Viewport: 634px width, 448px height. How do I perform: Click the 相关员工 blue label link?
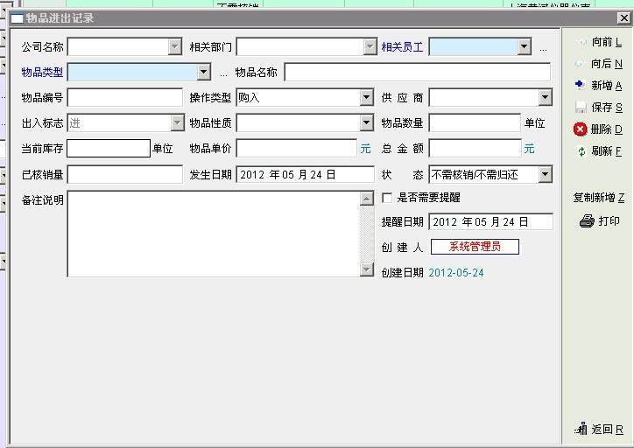[402, 47]
